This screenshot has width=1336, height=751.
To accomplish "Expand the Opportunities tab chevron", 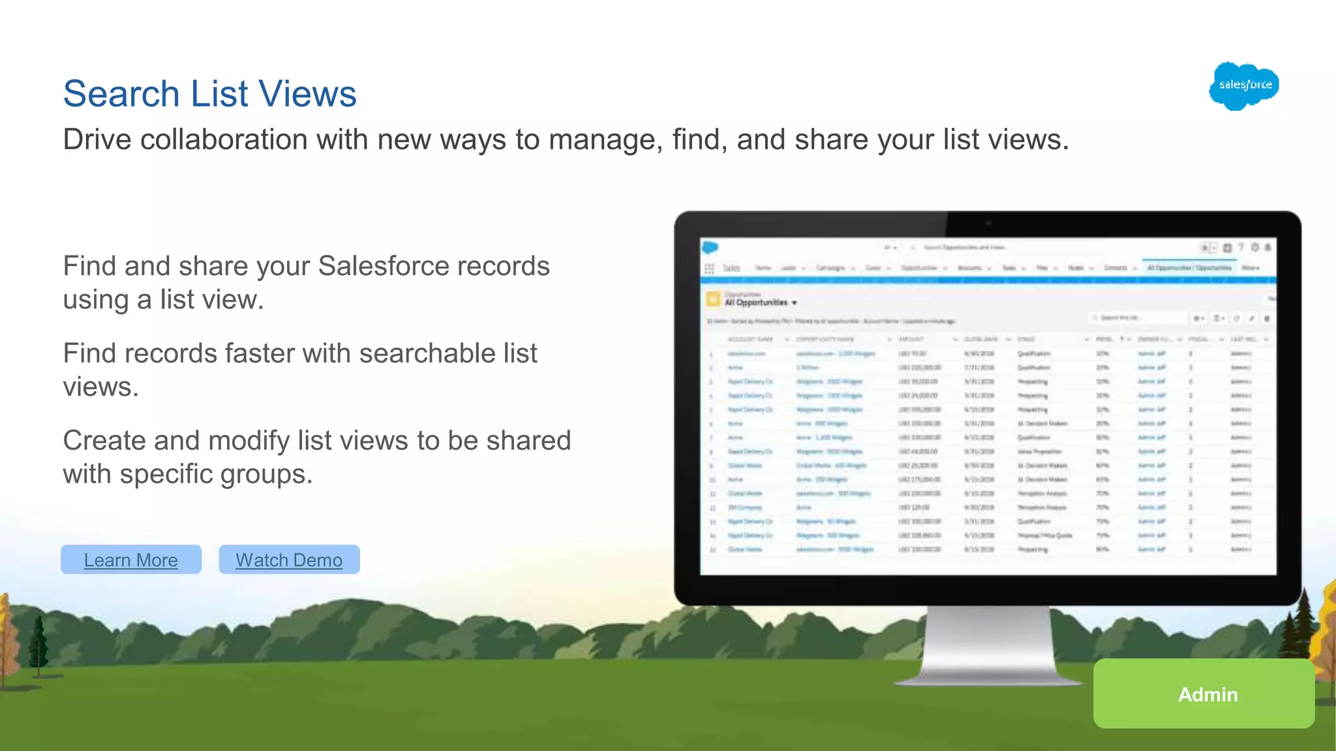I will click(945, 269).
